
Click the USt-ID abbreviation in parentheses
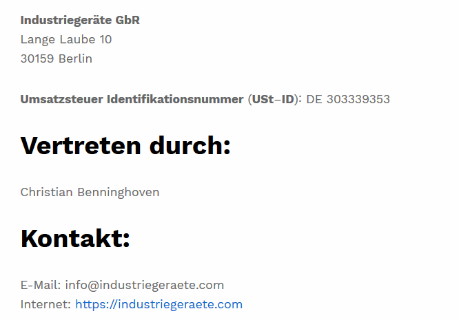[273, 99]
